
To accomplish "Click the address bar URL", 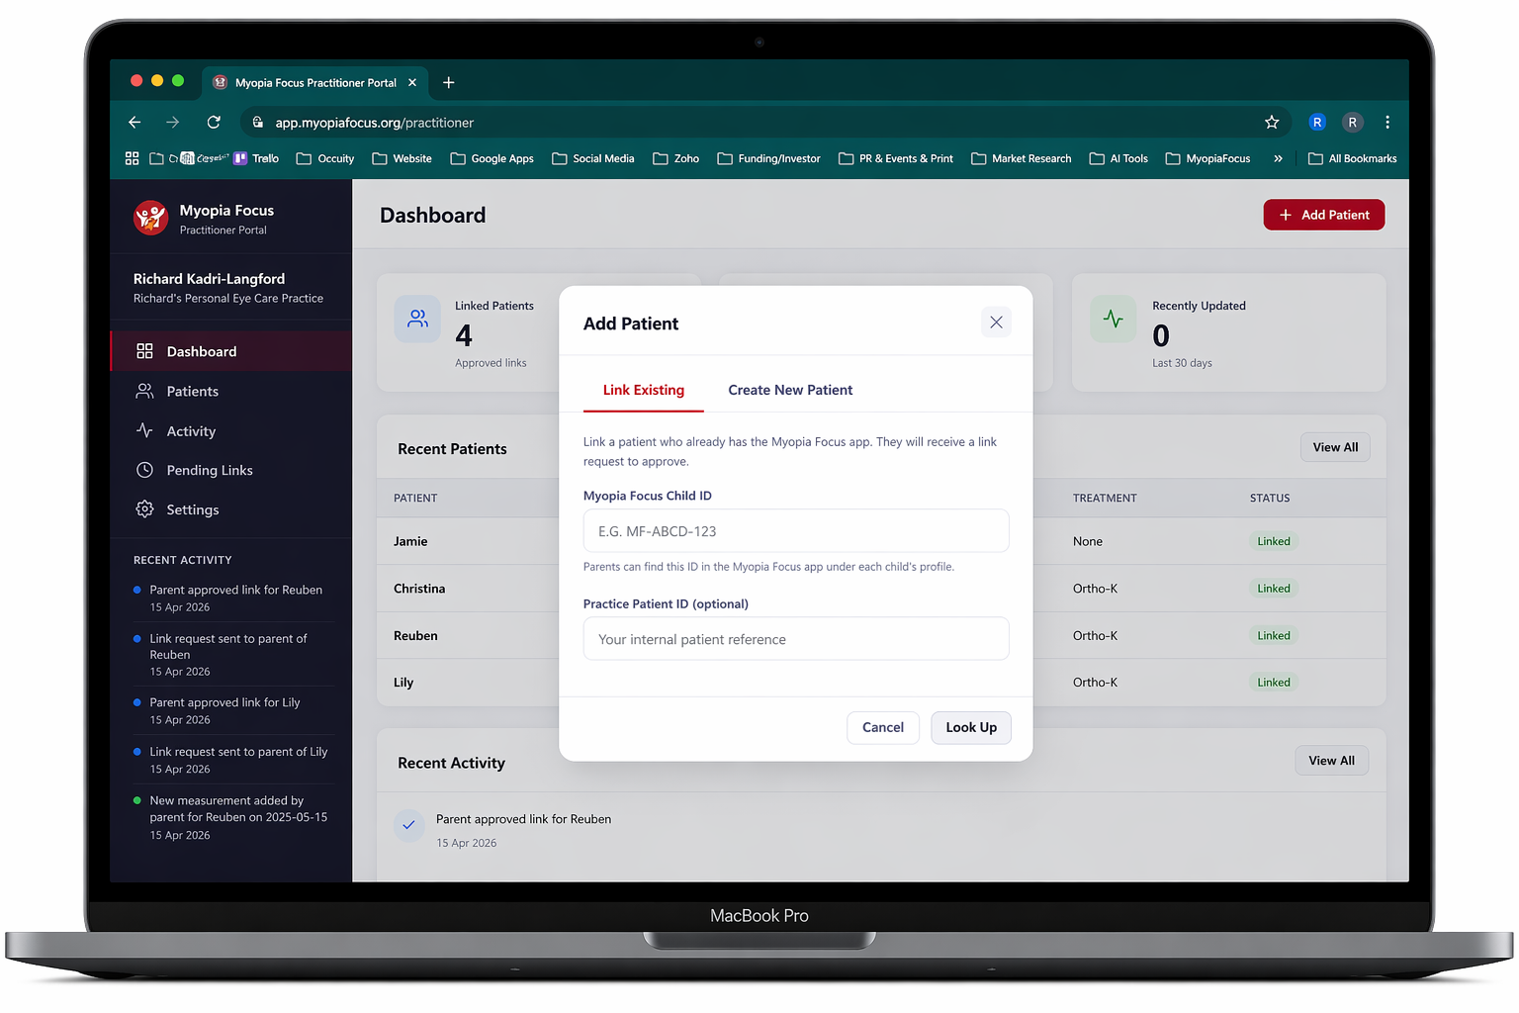I will click(x=375, y=123).
